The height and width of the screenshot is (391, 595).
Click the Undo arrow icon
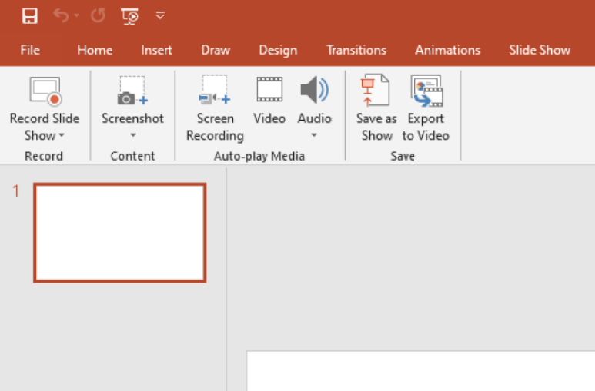(x=61, y=15)
